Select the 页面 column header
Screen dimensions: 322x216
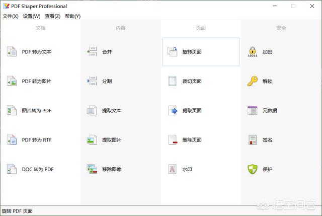tap(201, 28)
